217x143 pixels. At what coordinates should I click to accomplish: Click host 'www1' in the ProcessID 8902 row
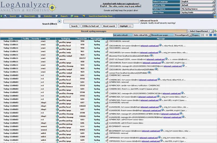point(44,130)
